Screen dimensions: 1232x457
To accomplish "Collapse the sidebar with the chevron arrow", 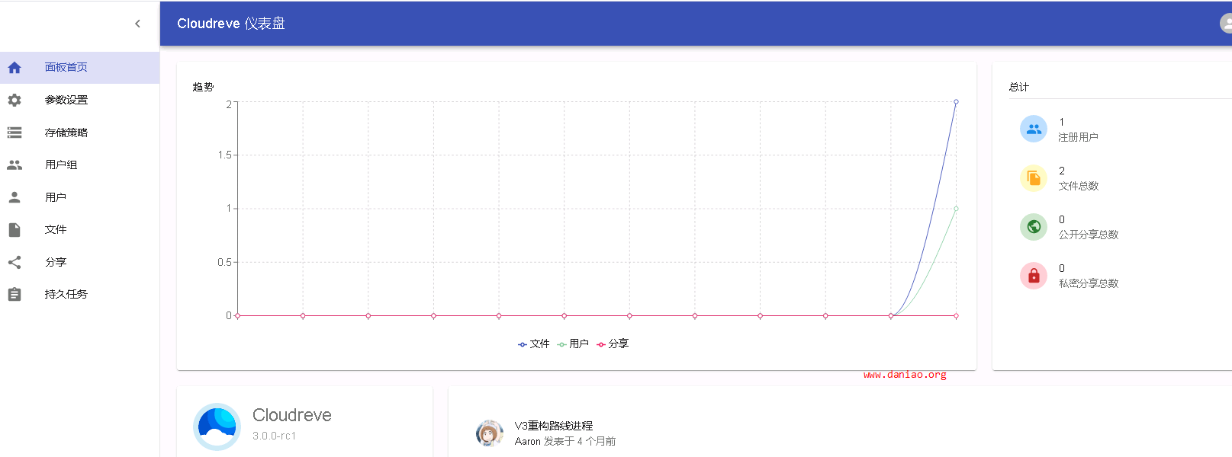I will (x=137, y=24).
